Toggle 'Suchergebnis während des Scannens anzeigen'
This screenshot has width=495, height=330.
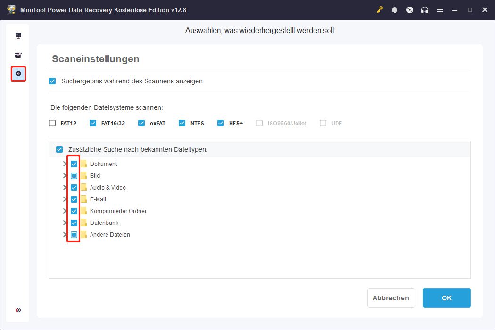tap(52, 81)
